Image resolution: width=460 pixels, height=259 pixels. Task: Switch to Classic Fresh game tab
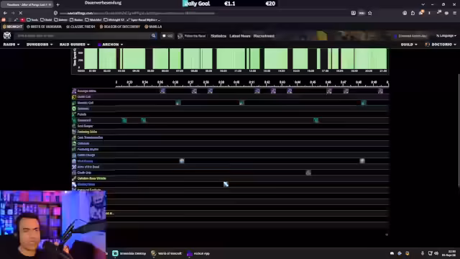point(80,27)
